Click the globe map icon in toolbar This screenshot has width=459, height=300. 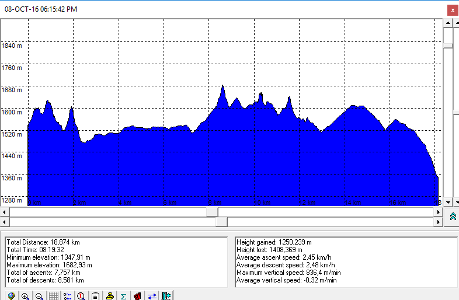tap(11, 295)
